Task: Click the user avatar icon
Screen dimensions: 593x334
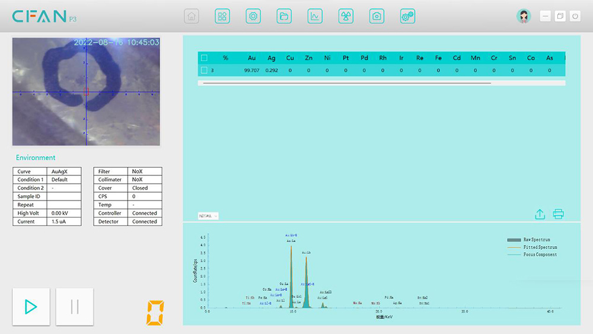Action: (x=524, y=16)
